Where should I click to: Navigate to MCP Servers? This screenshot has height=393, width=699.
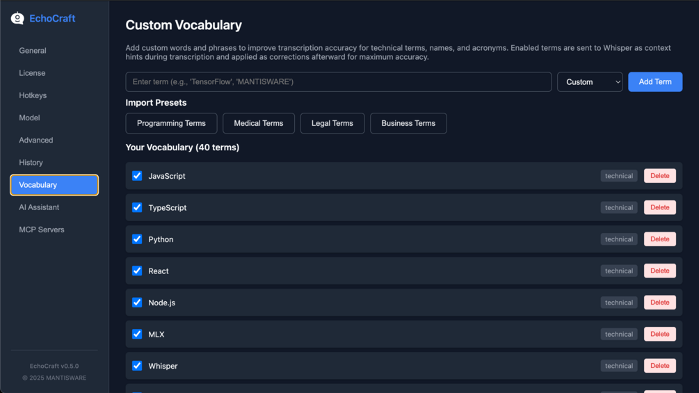coord(42,230)
